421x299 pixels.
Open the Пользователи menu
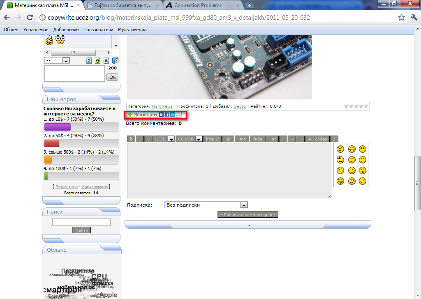tap(98, 30)
